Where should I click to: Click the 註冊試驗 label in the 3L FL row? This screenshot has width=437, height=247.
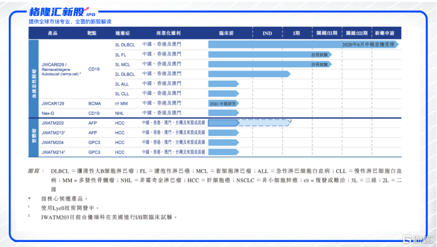coord(319,55)
